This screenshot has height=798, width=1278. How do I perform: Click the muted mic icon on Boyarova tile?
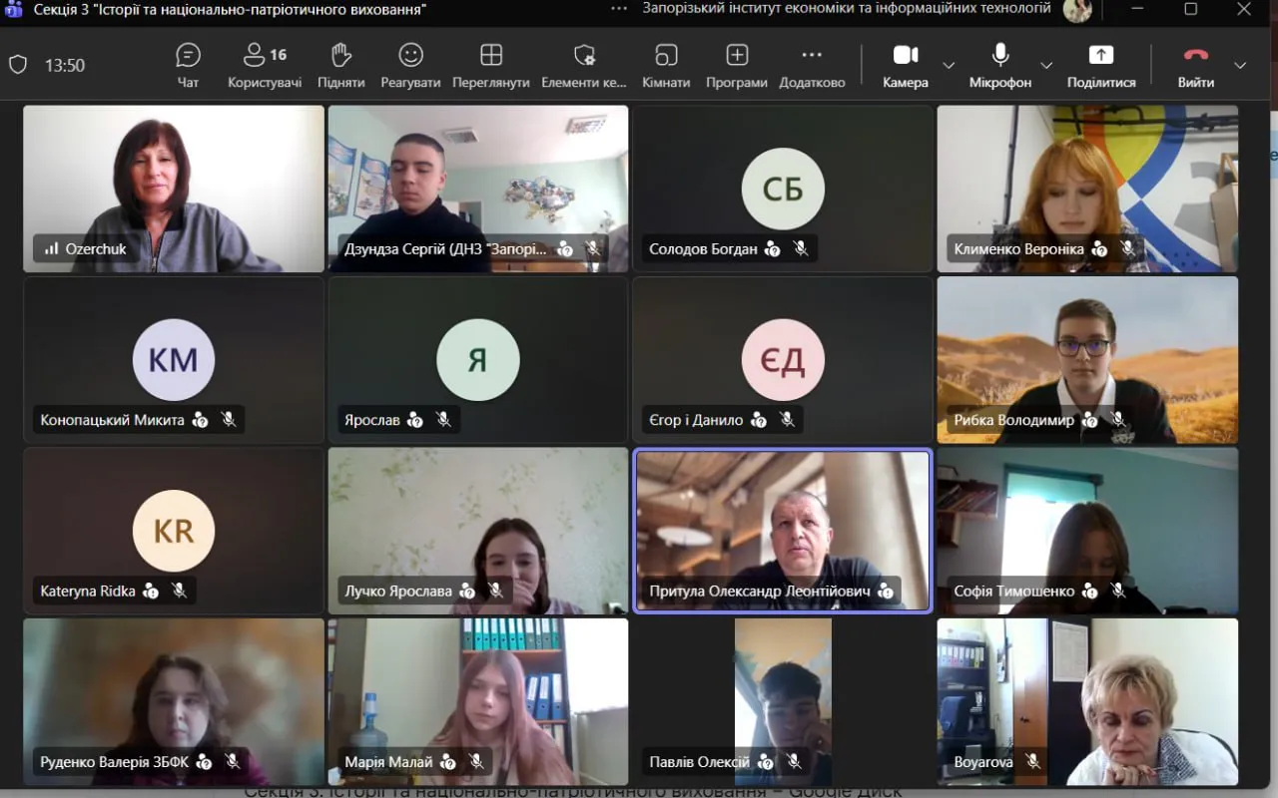pos(1033,762)
